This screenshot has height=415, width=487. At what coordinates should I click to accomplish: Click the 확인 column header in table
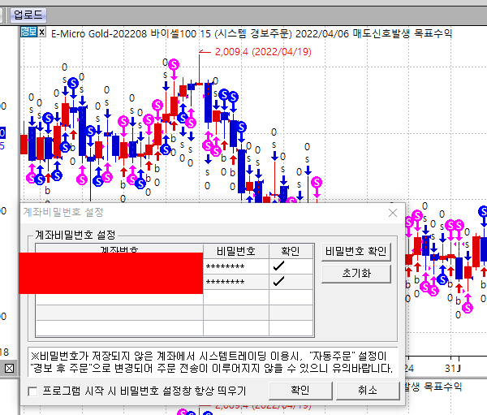tap(290, 251)
